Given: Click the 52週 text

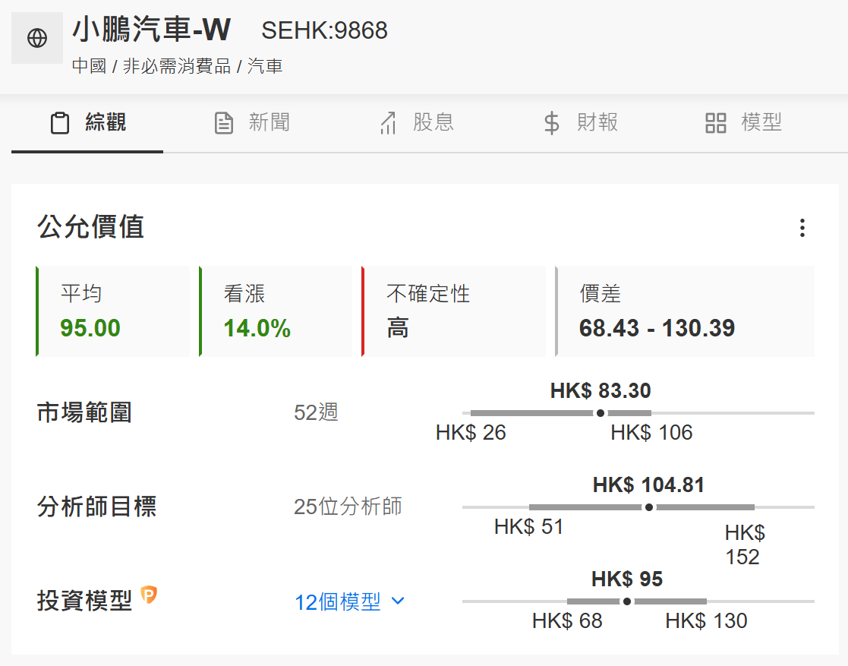Looking at the screenshot, I should click(316, 412).
